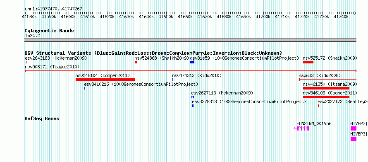This screenshot has width=368, height=162.
Task: Click the 41640k ruler label
Action: click(x=146, y=17)
